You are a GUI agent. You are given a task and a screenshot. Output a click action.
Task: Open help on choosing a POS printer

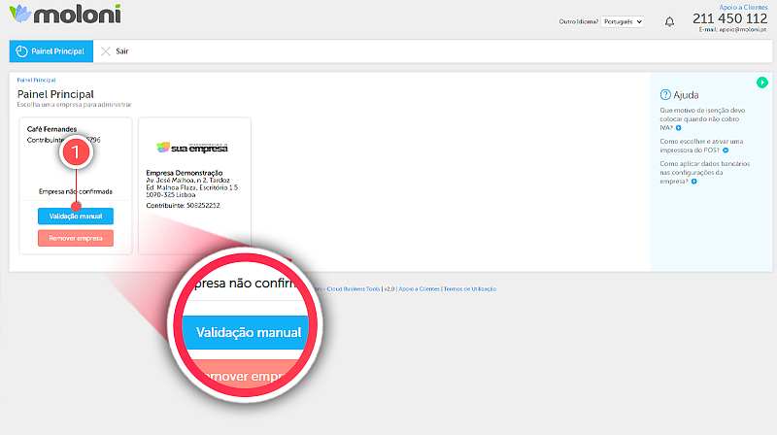693,147
